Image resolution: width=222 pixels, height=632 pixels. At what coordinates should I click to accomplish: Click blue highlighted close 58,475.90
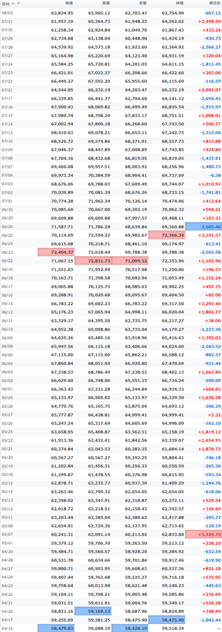point(166,620)
